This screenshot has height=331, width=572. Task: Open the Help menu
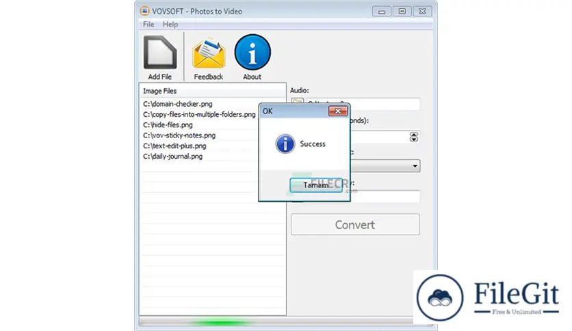click(x=170, y=25)
